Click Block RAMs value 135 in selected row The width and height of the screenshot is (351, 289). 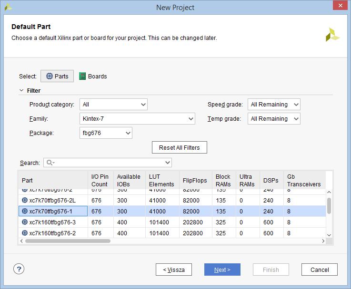coord(221,211)
